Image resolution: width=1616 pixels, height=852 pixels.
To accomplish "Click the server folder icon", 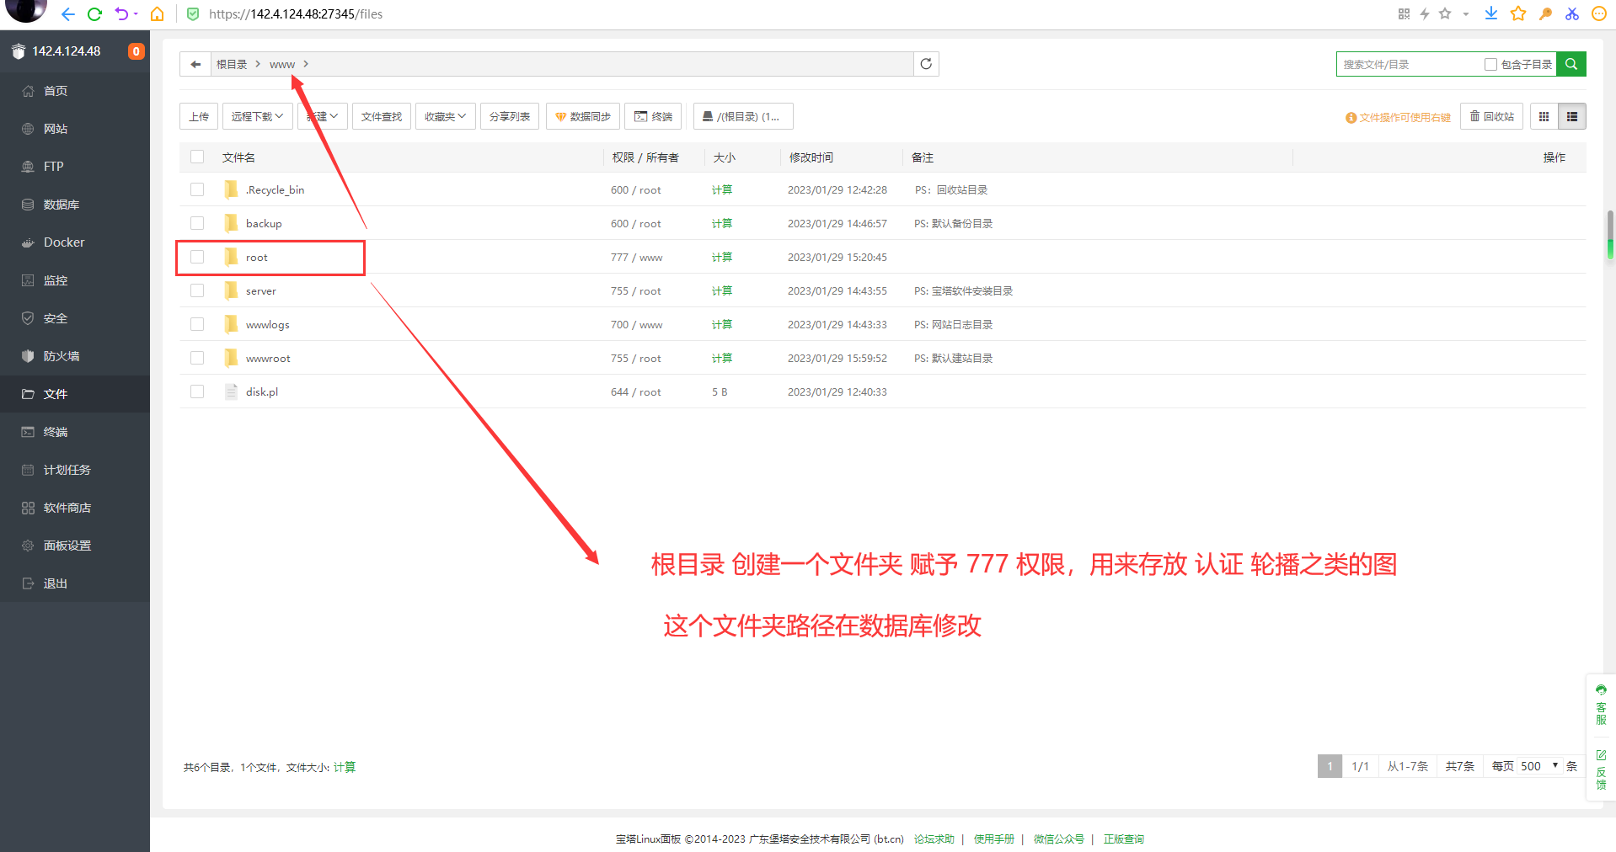I will pyautogui.click(x=231, y=290).
